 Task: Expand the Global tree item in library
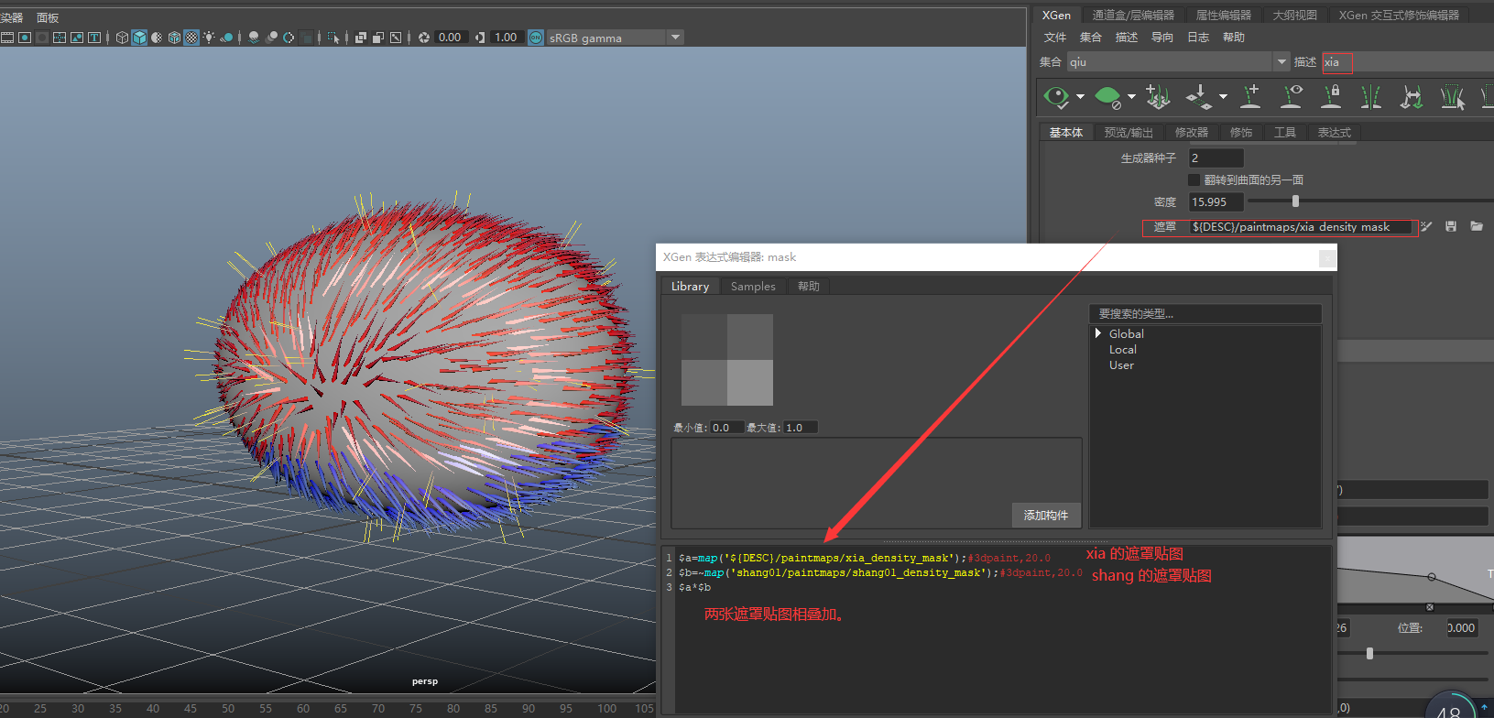tap(1098, 334)
